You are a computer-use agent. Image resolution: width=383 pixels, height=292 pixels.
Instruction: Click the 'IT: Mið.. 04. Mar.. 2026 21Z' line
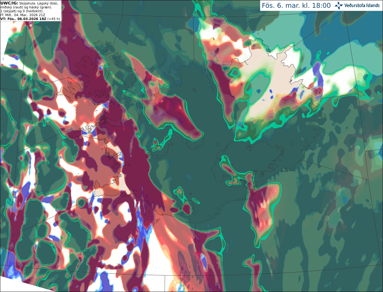click(x=23, y=15)
